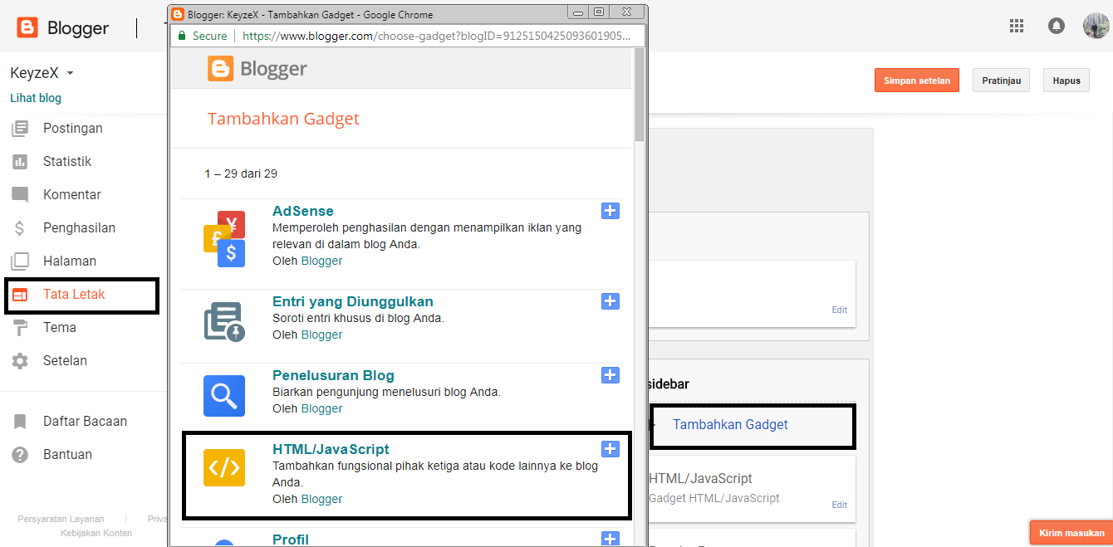Open Entri yang Diunggulkan gadget title

[353, 301]
